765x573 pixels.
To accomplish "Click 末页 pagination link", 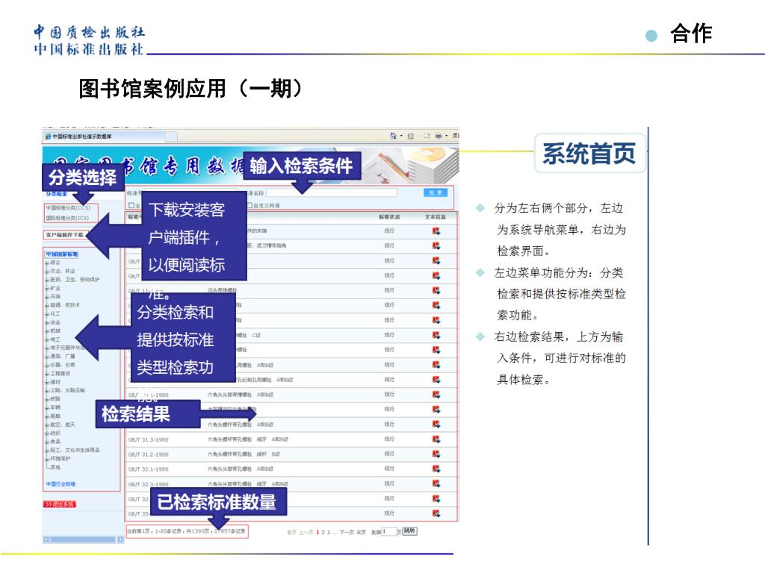I will [x=361, y=532].
